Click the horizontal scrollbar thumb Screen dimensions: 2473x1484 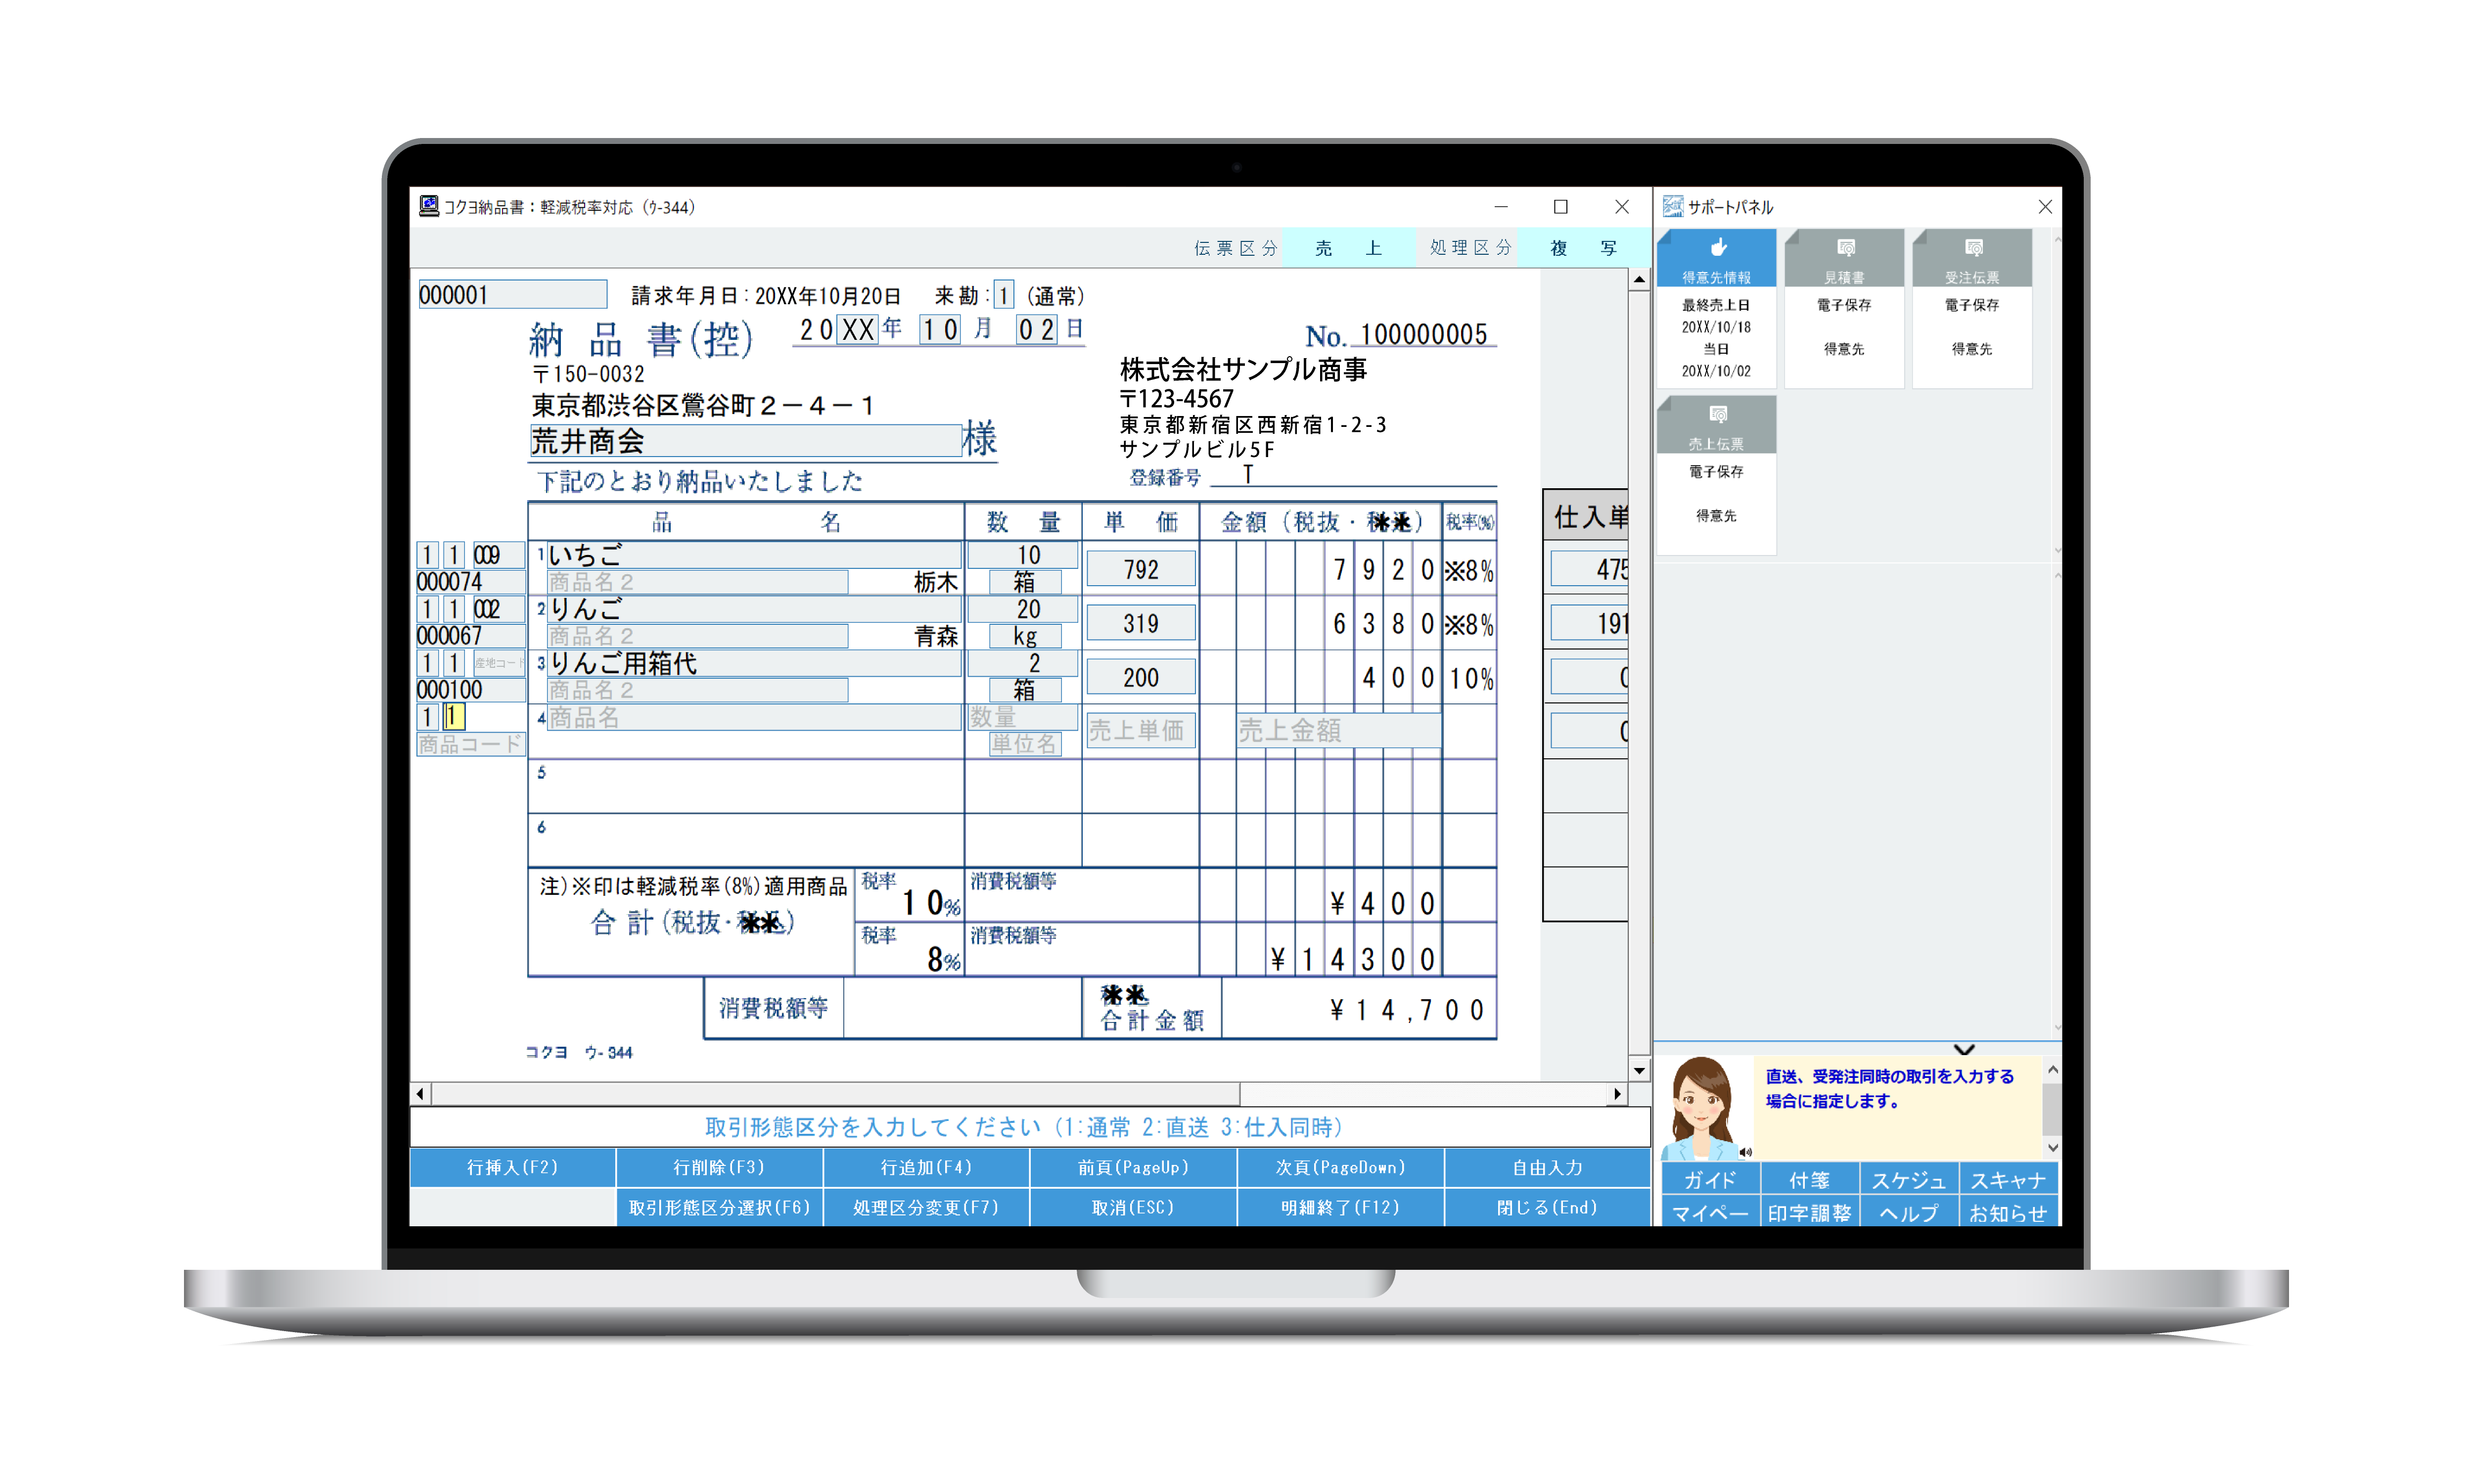(835, 1094)
